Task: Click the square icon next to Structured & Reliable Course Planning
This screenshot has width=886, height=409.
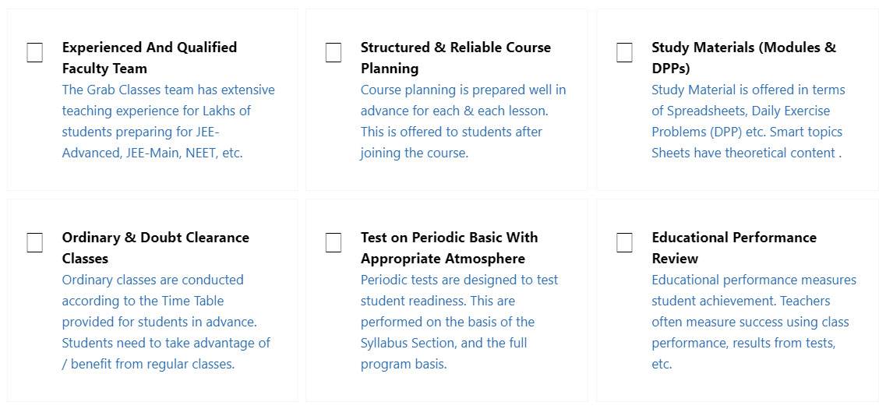Action: pyautogui.click(x=334, y=53)
